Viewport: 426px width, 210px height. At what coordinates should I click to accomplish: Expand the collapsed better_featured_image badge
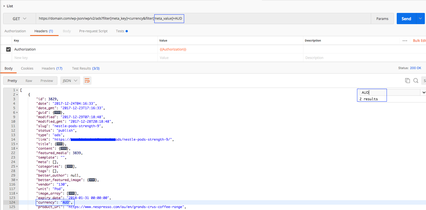coord(92,180)
